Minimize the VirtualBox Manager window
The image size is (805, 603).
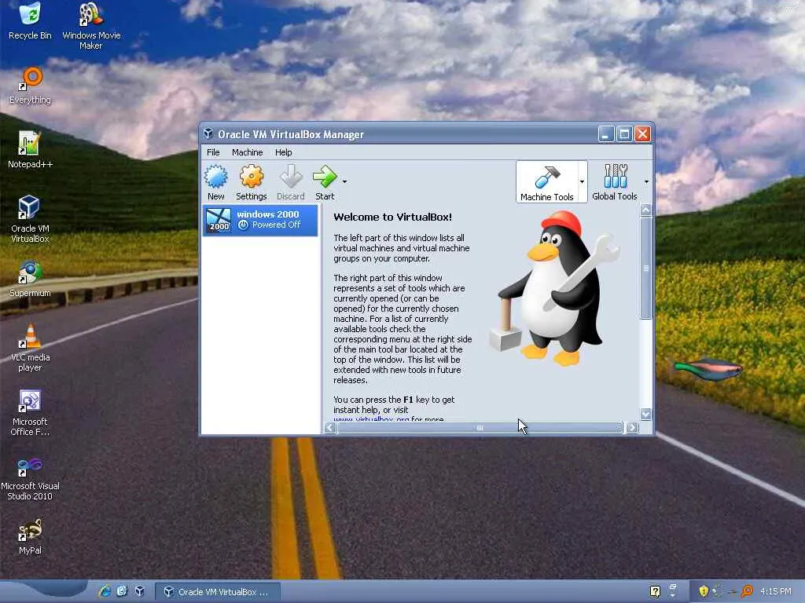tap(606, 134)
